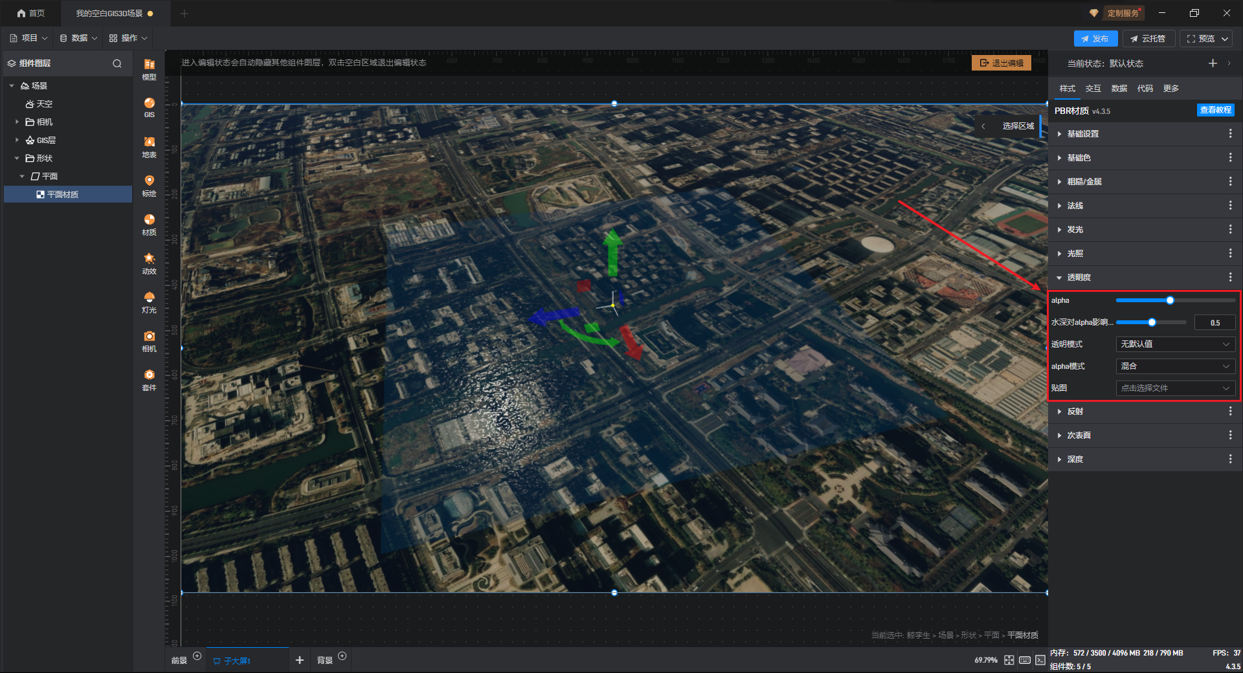The width and height of the screenshot is (1243, 673).
Task: Open 光照 section three-dot menu
Action: tap(1230, 253)
